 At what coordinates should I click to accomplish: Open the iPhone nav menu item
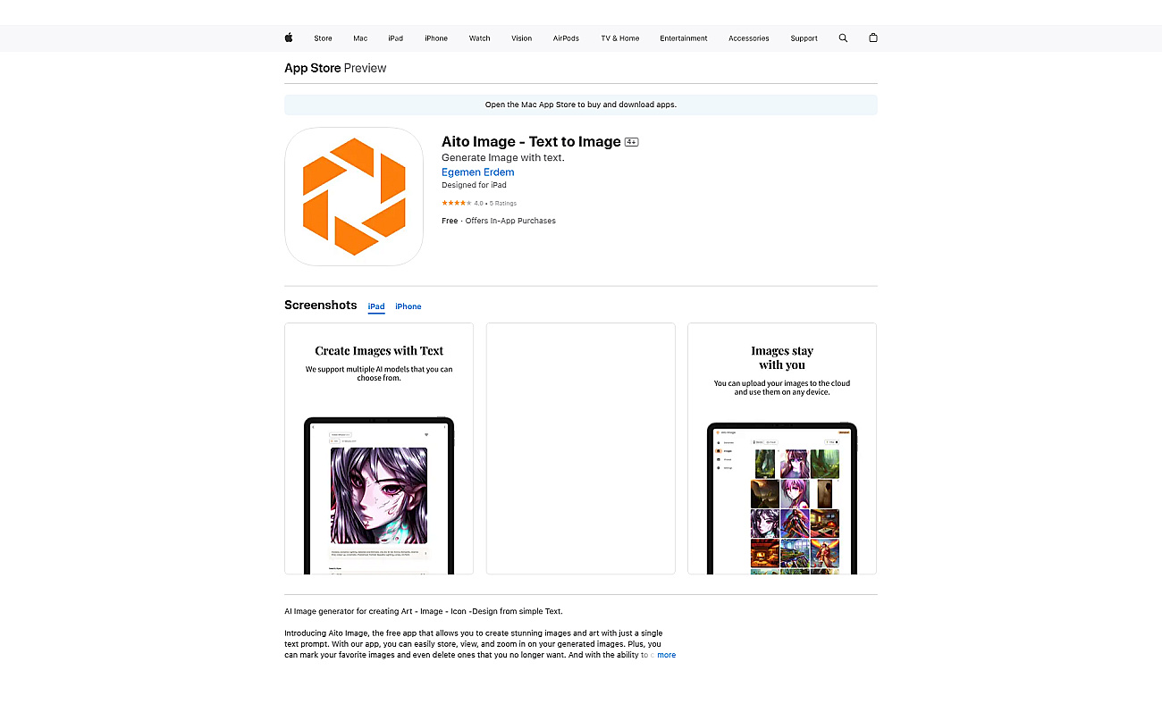tap(436, 38)
